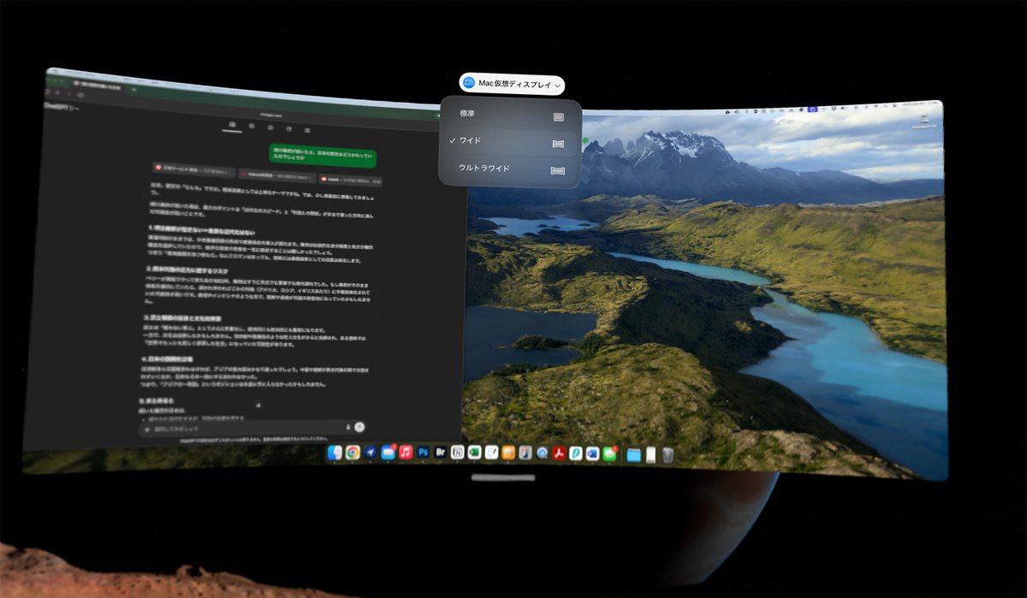Open the orange Pages-style app in the Dock

pos(508,453)
